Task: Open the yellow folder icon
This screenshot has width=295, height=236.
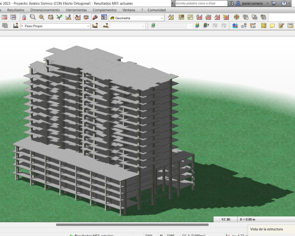Action: [272, 26]
